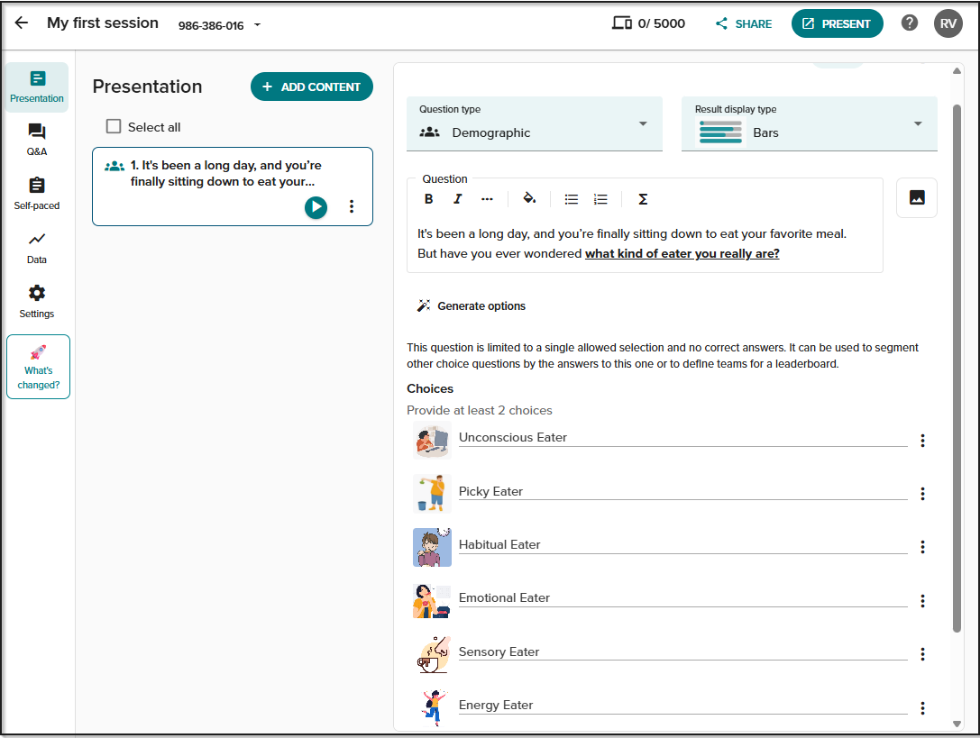980x738 pixels.
Task: Open the fill color picker
Action: coord(529,199)
